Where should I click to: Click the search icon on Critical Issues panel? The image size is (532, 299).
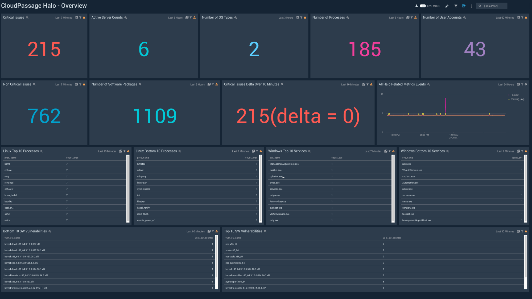(x=27, y=17)
